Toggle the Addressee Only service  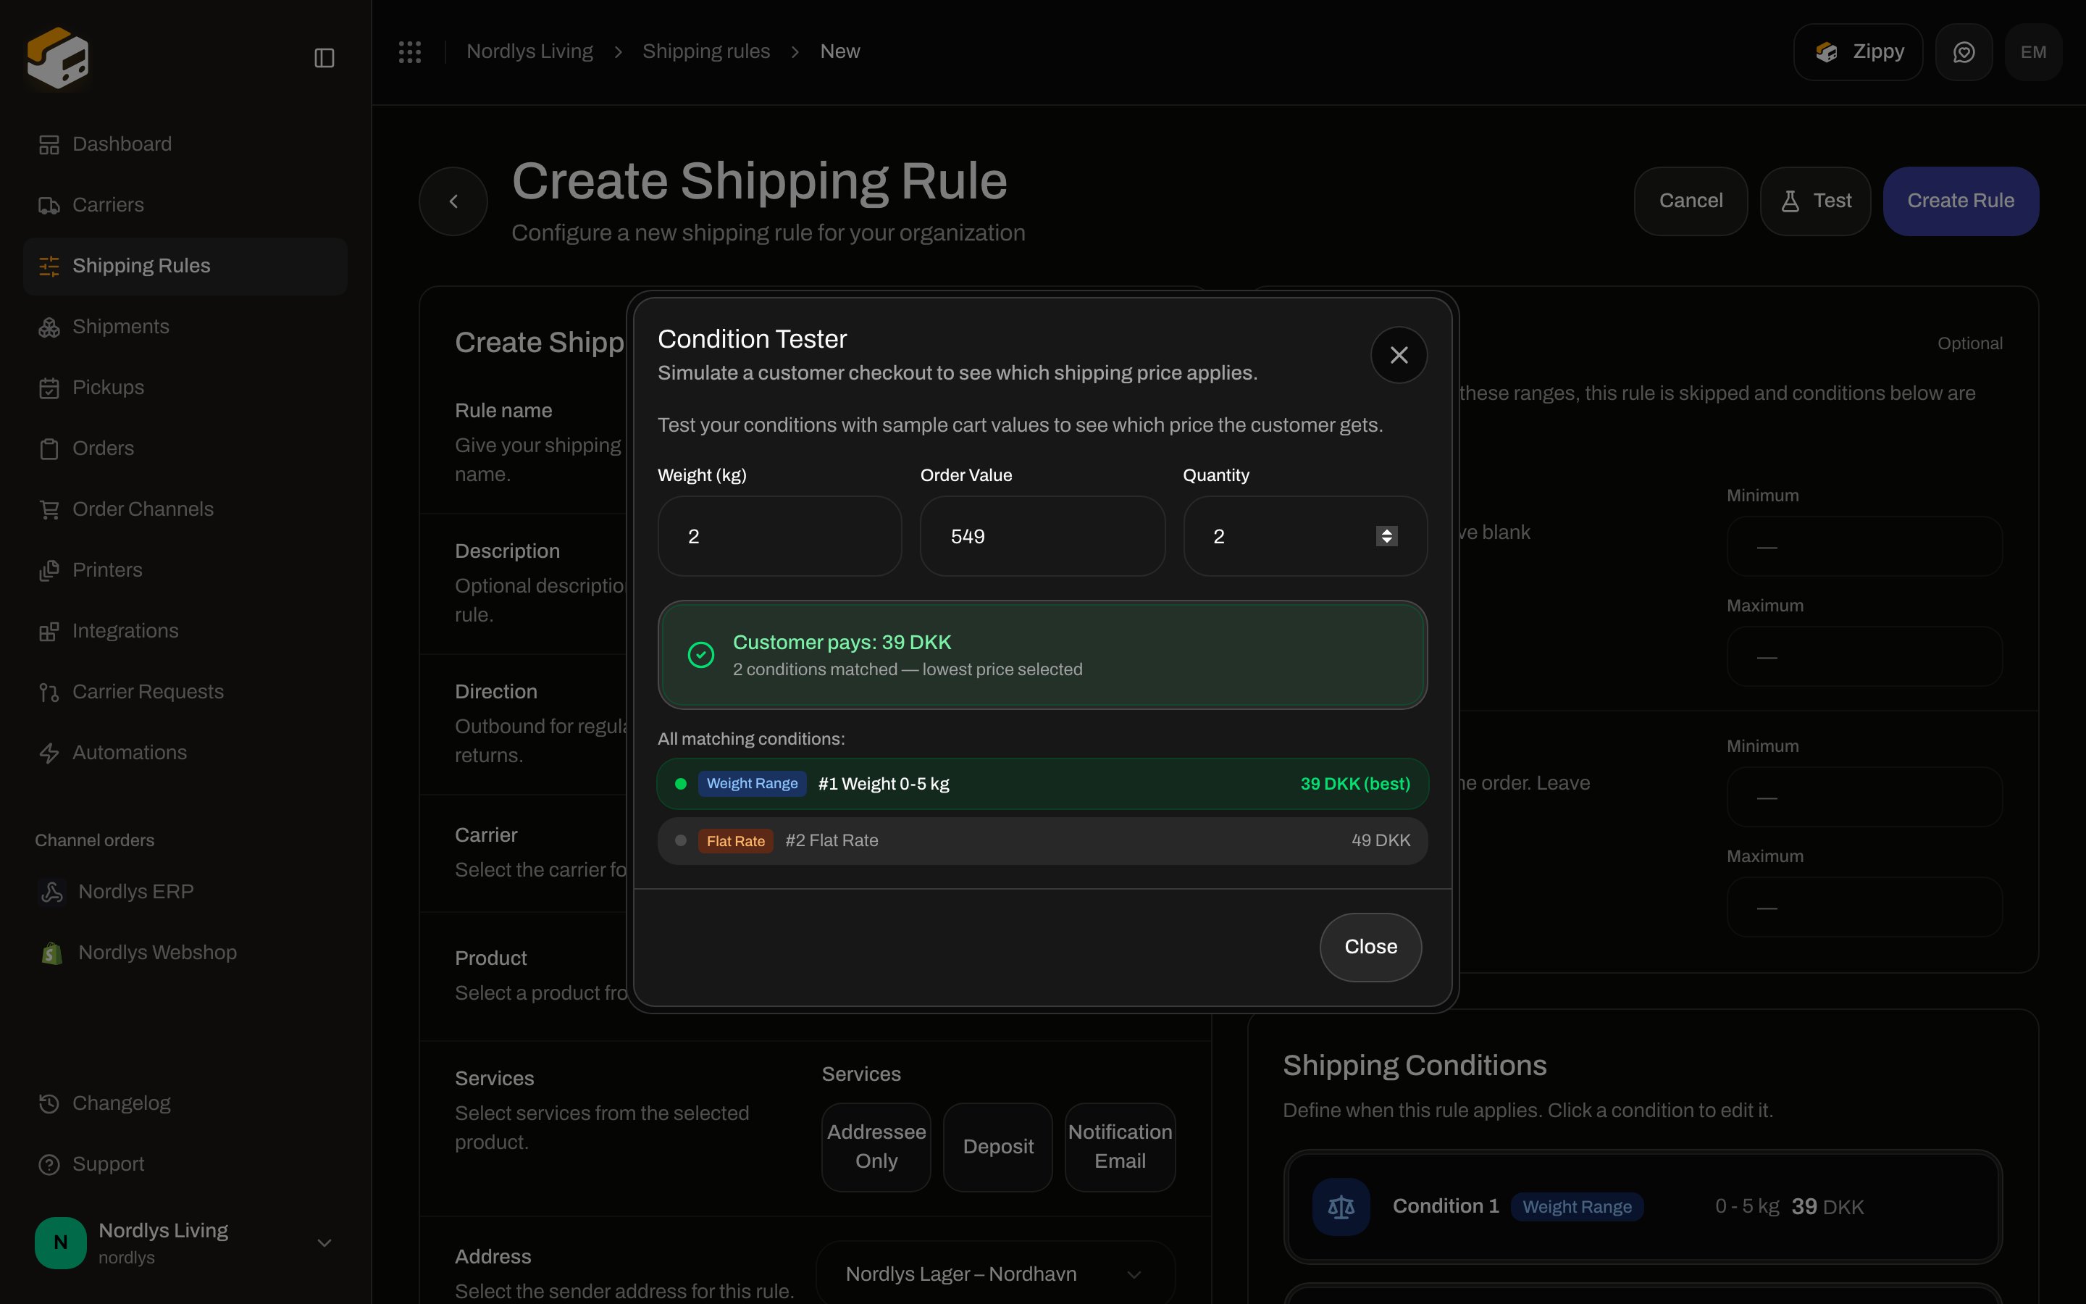pos(876,1147)
